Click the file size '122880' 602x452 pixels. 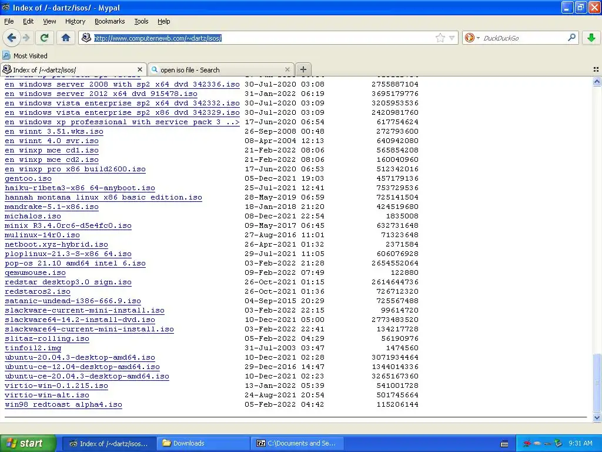click(404, 273)
